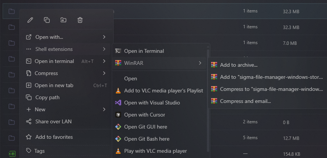Expand chevron beside Compress
This screenshot has height=158, width=327.
tap(104, 73)
